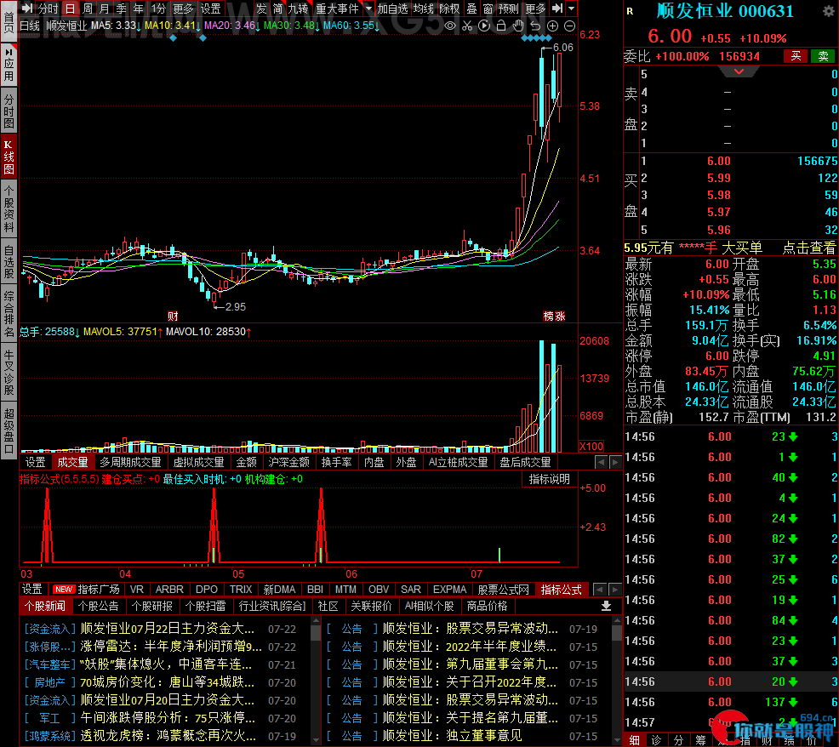Click the 窗 window layout button

point(488,9)
